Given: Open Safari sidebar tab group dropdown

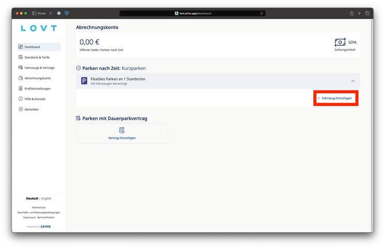Looking at the screenshot, I should 38,13.
